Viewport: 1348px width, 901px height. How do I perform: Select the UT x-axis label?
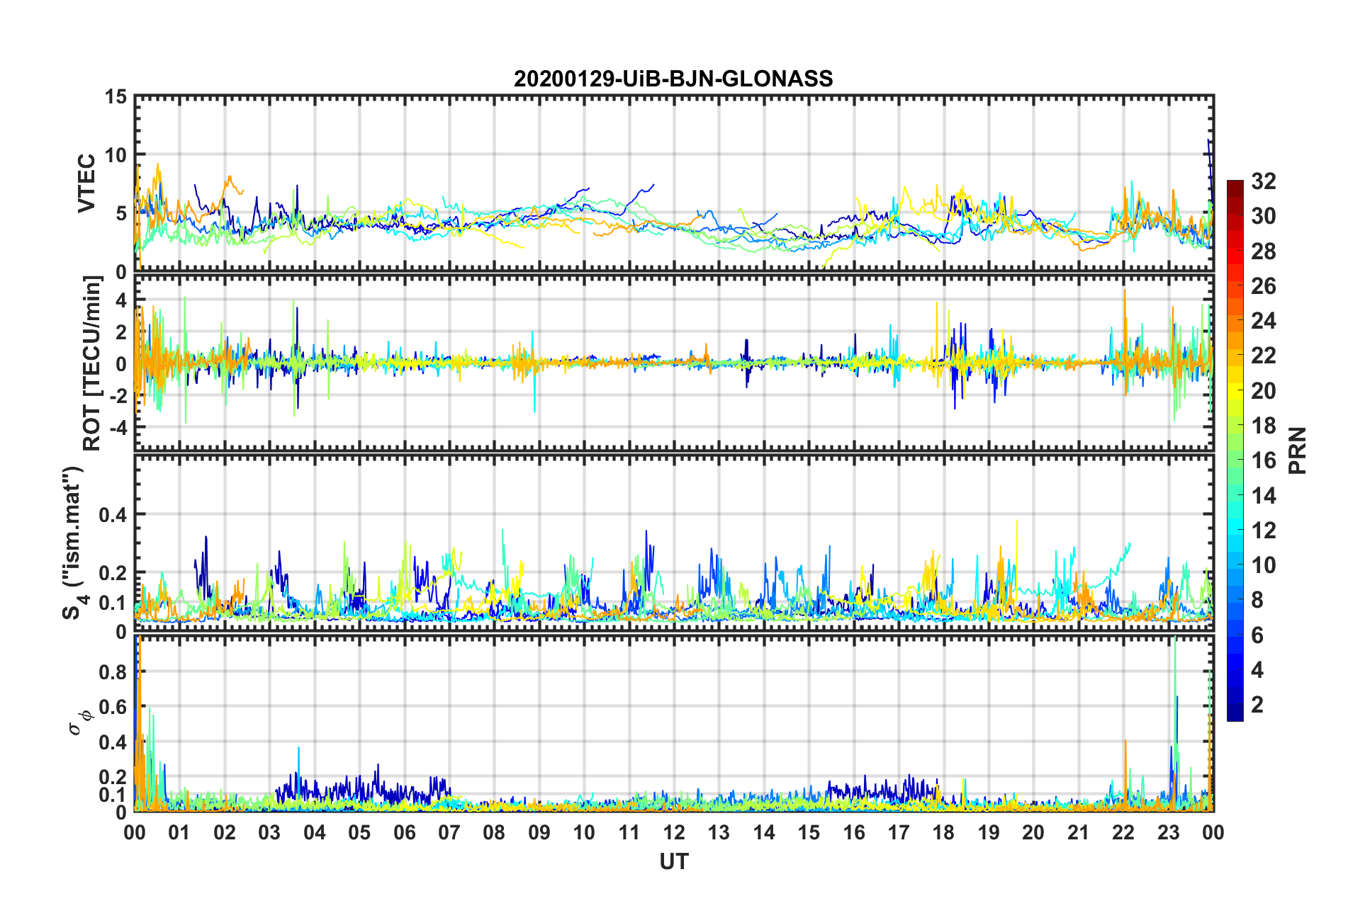coord(674,861)
